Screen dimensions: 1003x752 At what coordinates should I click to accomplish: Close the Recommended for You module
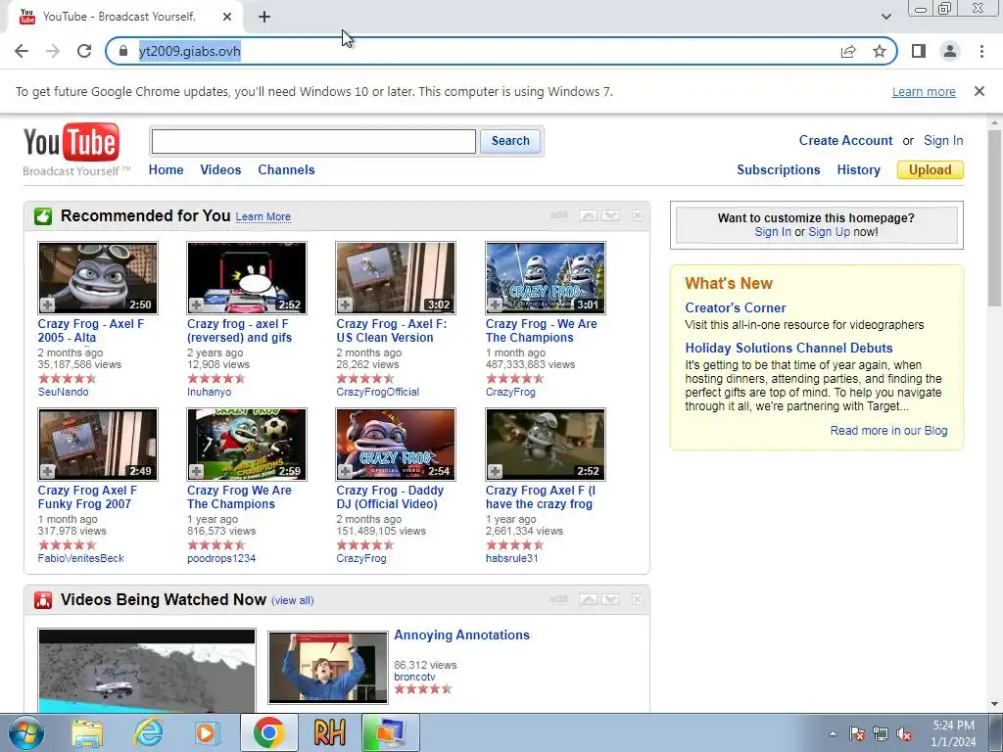click(637, 215)
